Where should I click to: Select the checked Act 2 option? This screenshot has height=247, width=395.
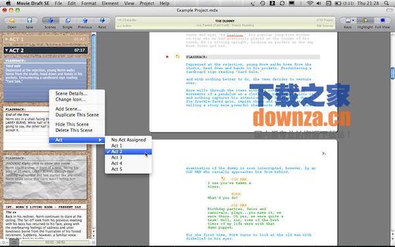(x=128, y=151)
